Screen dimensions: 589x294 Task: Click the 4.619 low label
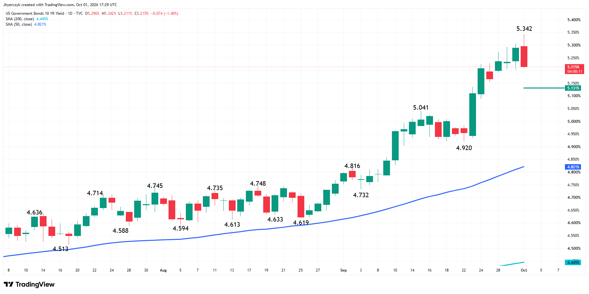click(301, 223)
